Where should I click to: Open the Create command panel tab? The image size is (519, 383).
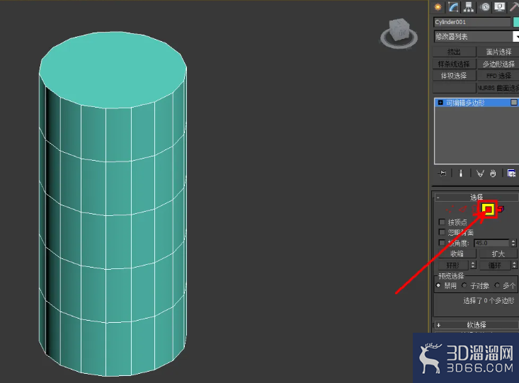click(438, 7)
